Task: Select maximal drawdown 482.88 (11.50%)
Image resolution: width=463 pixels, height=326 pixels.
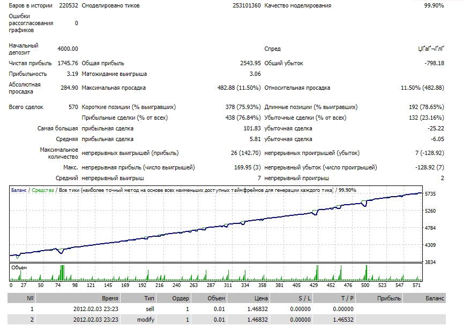Action: coord(239,88)
